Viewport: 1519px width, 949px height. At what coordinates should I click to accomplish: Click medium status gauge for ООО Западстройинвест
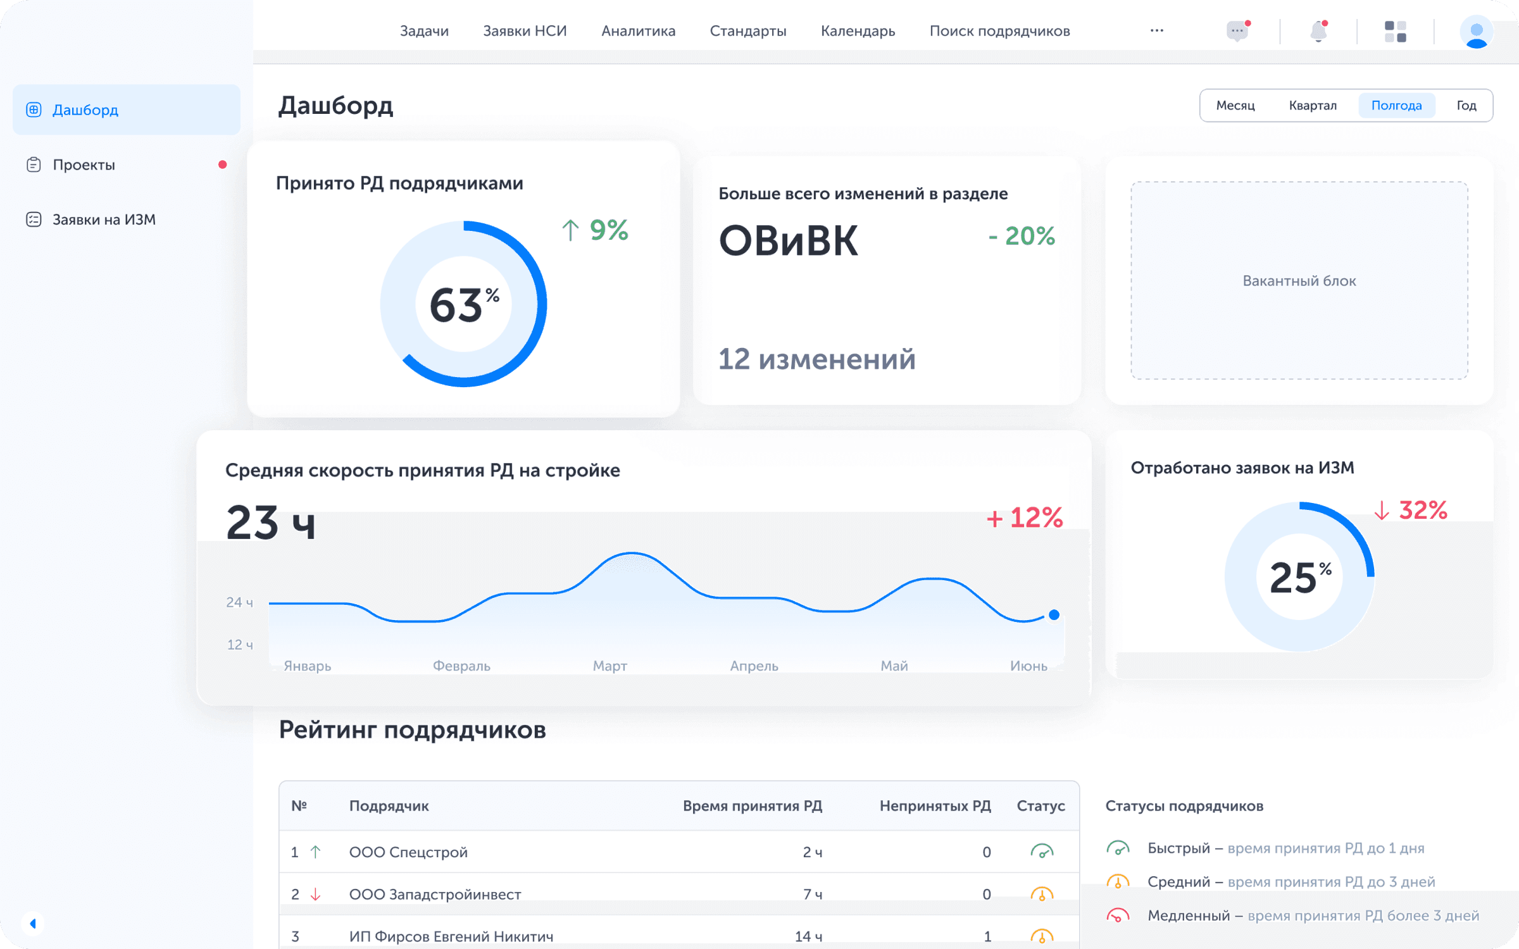click(x=1042, y=893)
